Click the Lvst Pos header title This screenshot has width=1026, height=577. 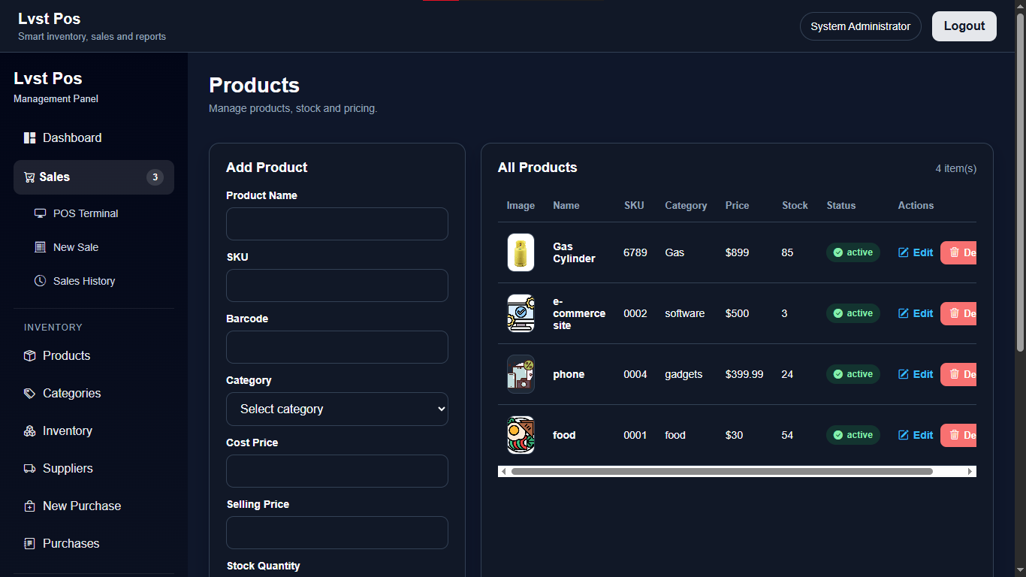50,19
